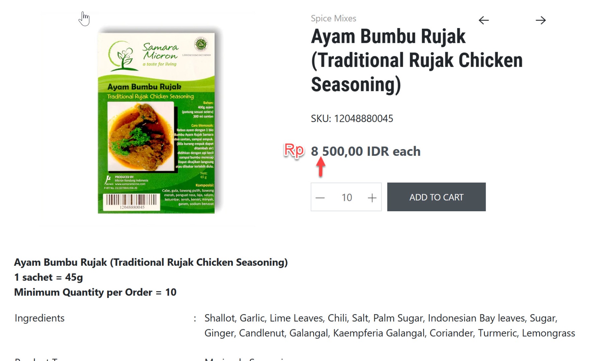Screen dimensions: 593x361
Task: Click the chicken dish photo on package
Action: 141,136
